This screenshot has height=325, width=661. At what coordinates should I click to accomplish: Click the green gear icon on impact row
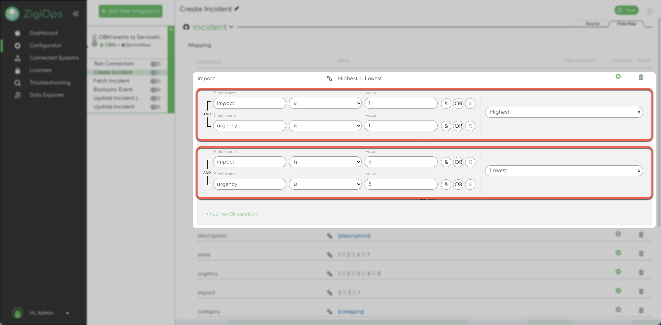tap(618, 77)
